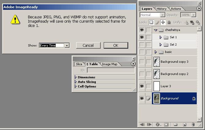Viewport: 205px width, 130px height.
Task: Click the unify layer visibility icon
Action: [192, 22]
